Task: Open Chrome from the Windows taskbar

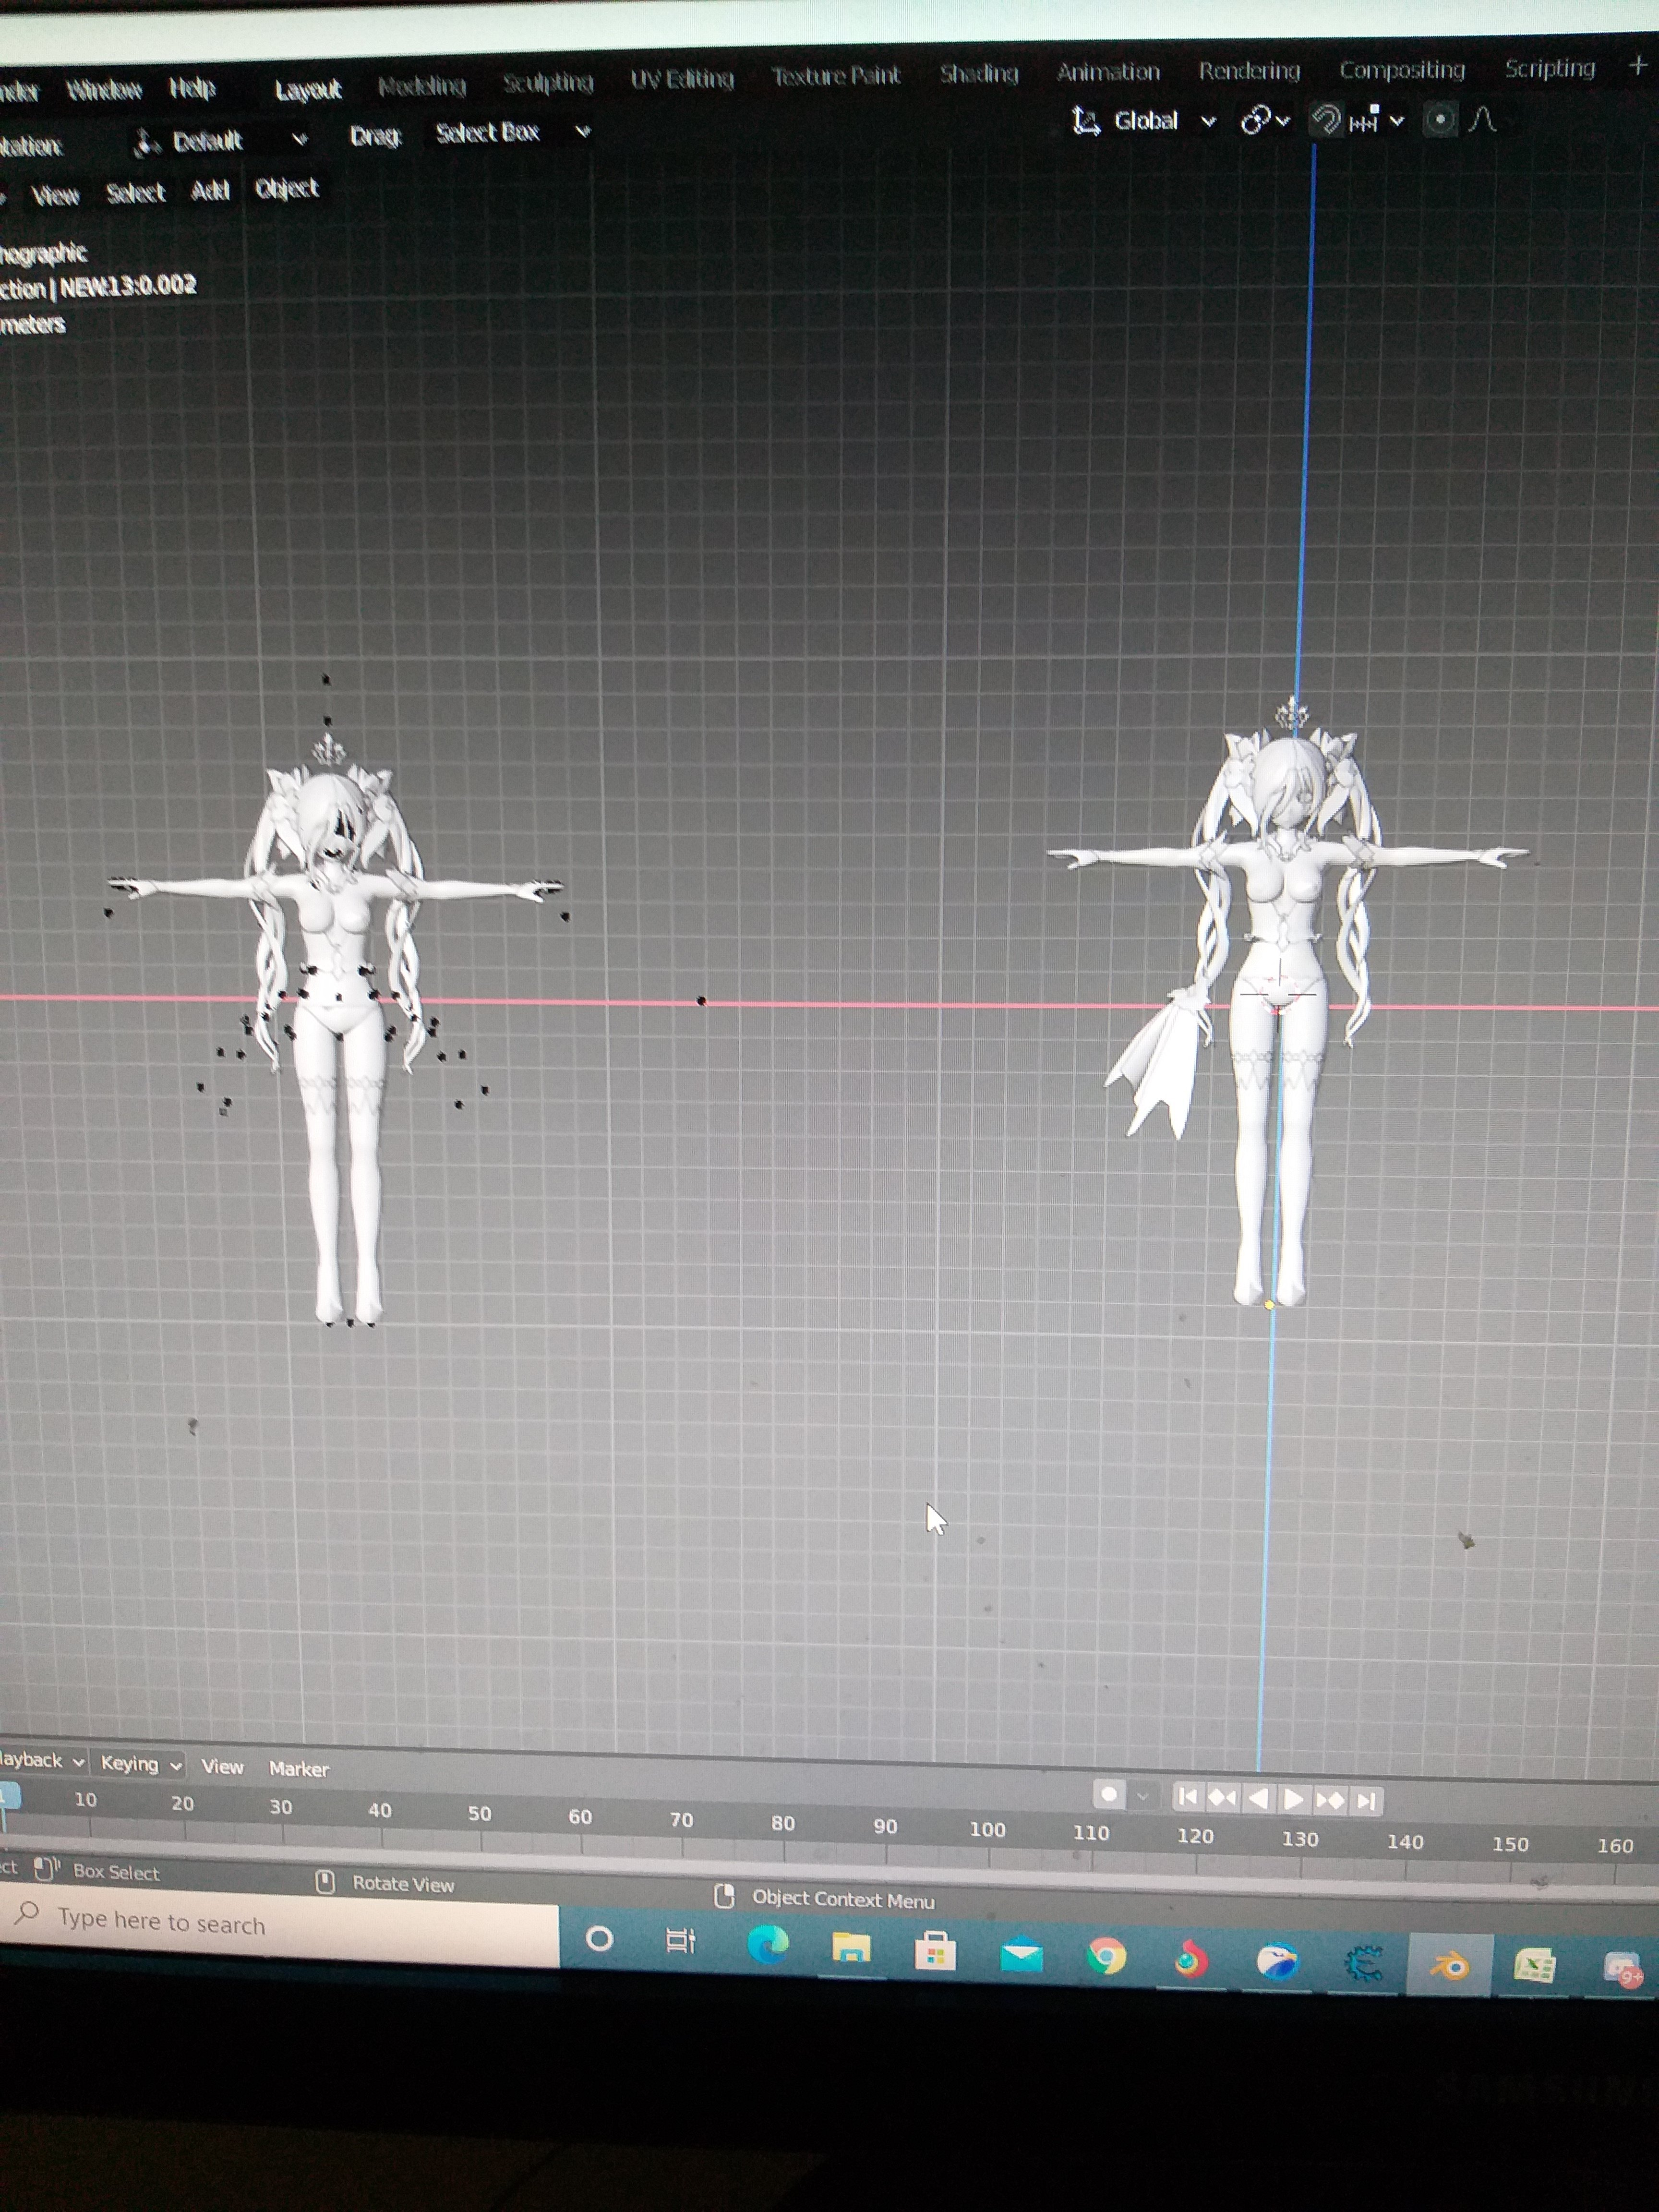Action: pos(1106,1956)
